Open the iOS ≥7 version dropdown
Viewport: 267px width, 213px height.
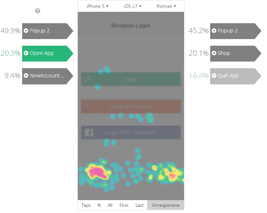point(132,6)
